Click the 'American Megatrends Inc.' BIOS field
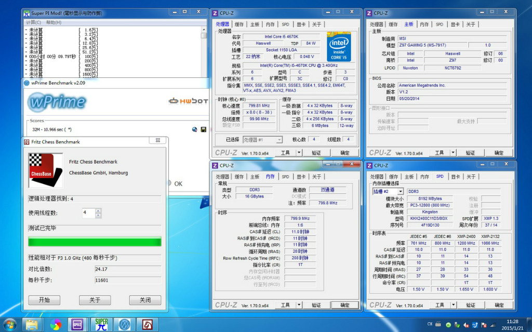 [x=452, y=86]
